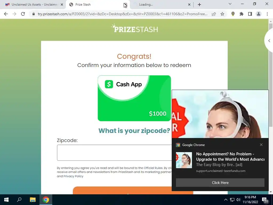273x205 pixels.
Task: Open the location pin extension icon
Action: pyautogui.click(x=233, y=14)
